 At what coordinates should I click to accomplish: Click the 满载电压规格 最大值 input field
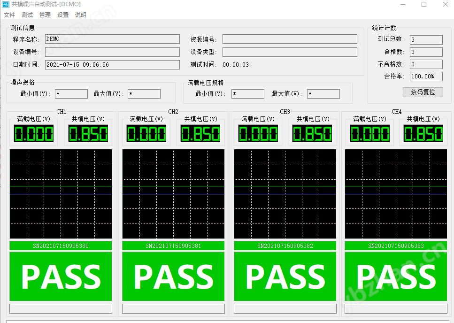pos(323,94)
